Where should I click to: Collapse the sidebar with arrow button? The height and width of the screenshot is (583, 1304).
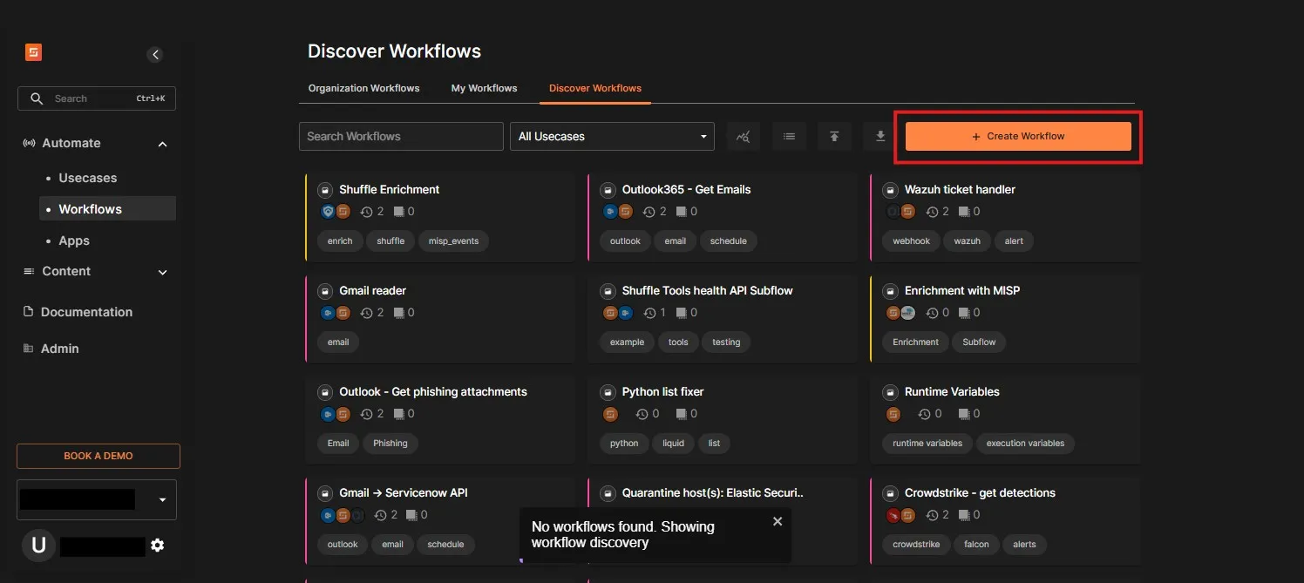155,55
